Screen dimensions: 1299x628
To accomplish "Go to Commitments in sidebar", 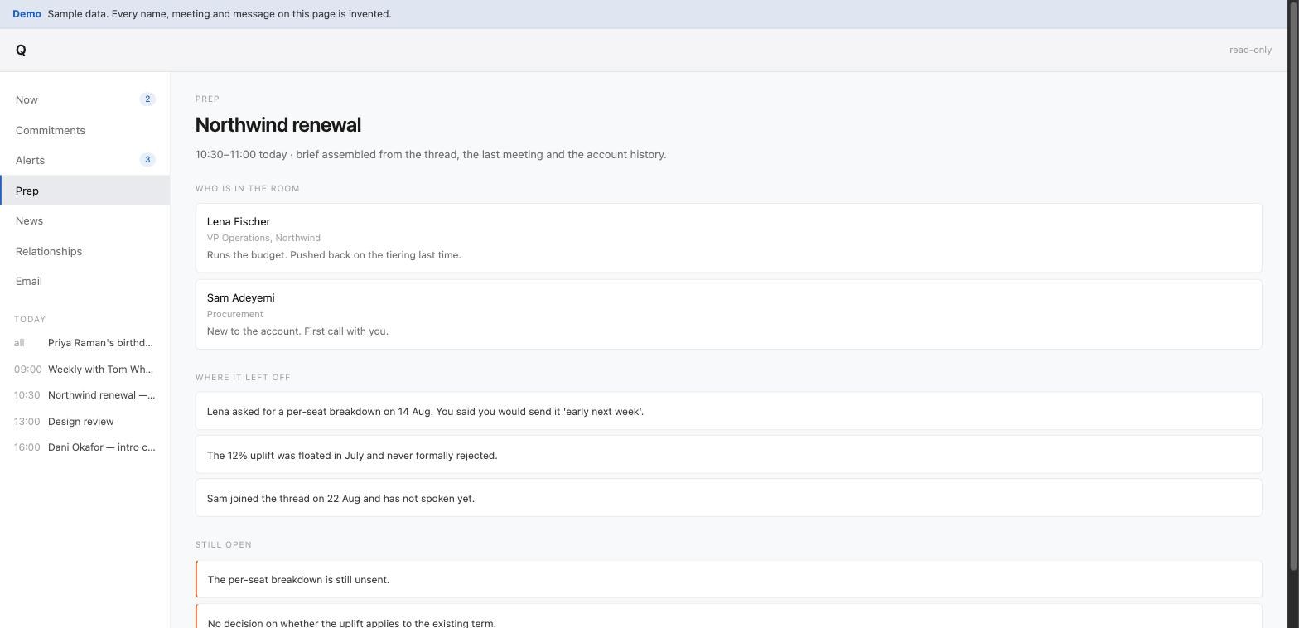I will (85, 130).
